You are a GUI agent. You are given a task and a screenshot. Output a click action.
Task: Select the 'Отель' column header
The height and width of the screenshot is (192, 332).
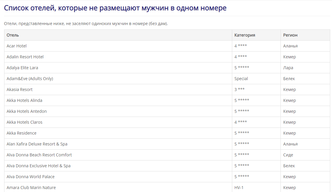pos(118,35)
